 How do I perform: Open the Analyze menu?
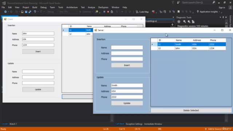pos(91,7)
